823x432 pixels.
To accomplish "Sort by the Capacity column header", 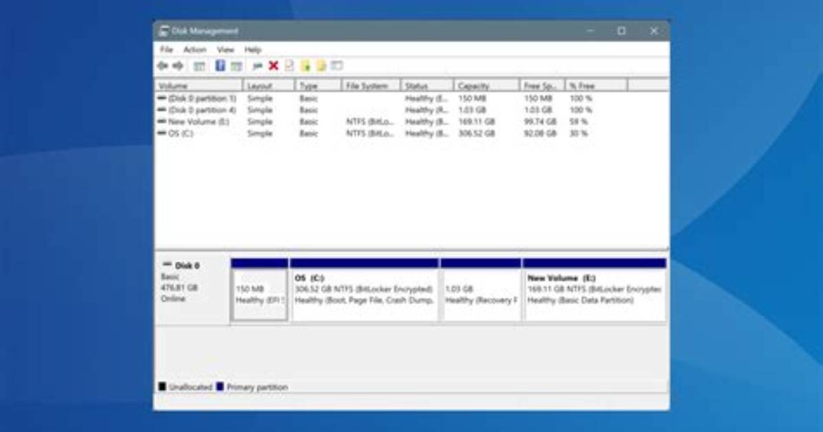I will click(x=487, y=85).
